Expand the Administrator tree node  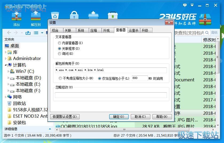tap(6, 58)
